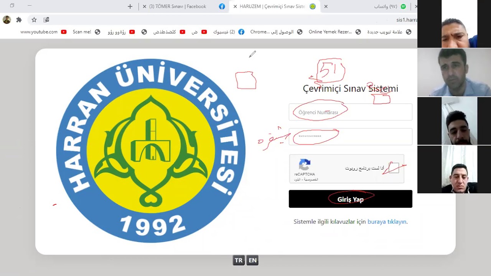Open the Scan me! bookmark
Image resolution: width=491 pixels, height=276 pixels.
tap(86, 32)
